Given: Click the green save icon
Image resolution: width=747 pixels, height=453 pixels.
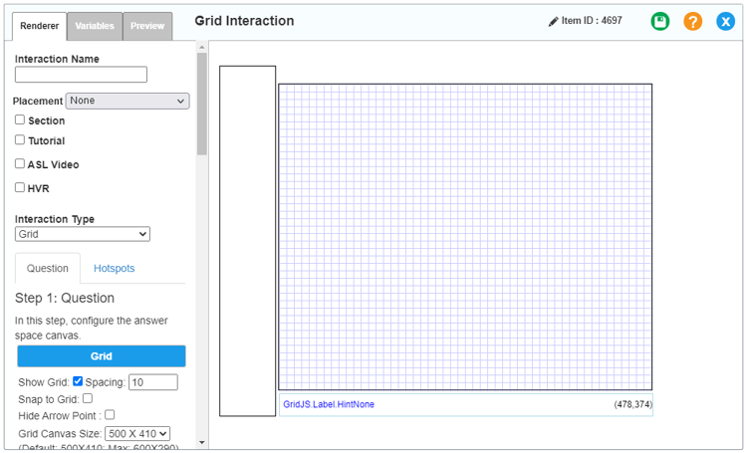Looking at the screenshot, I should click(x=659, y=22).
